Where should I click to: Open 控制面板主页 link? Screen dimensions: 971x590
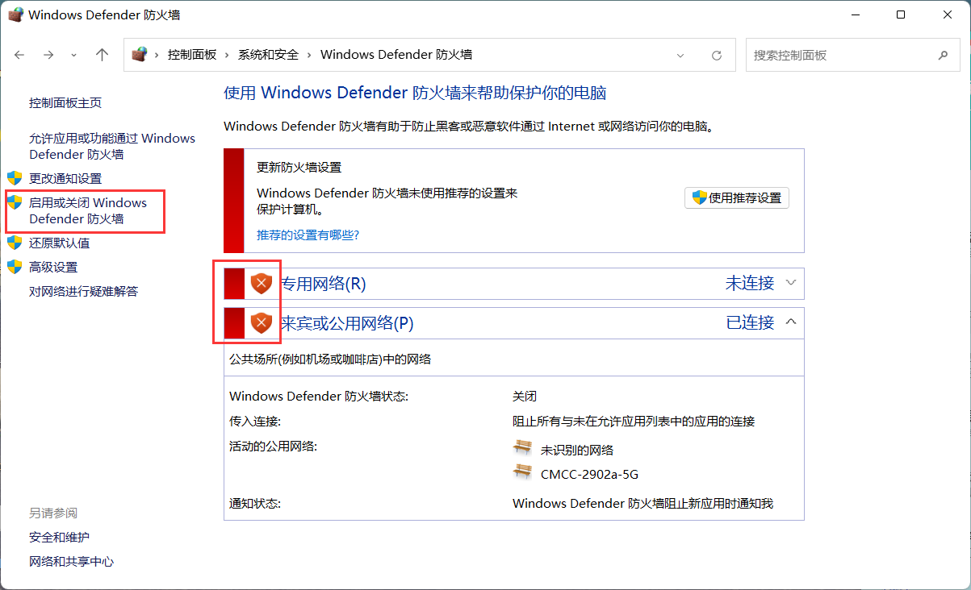click(x=65, y=103)
